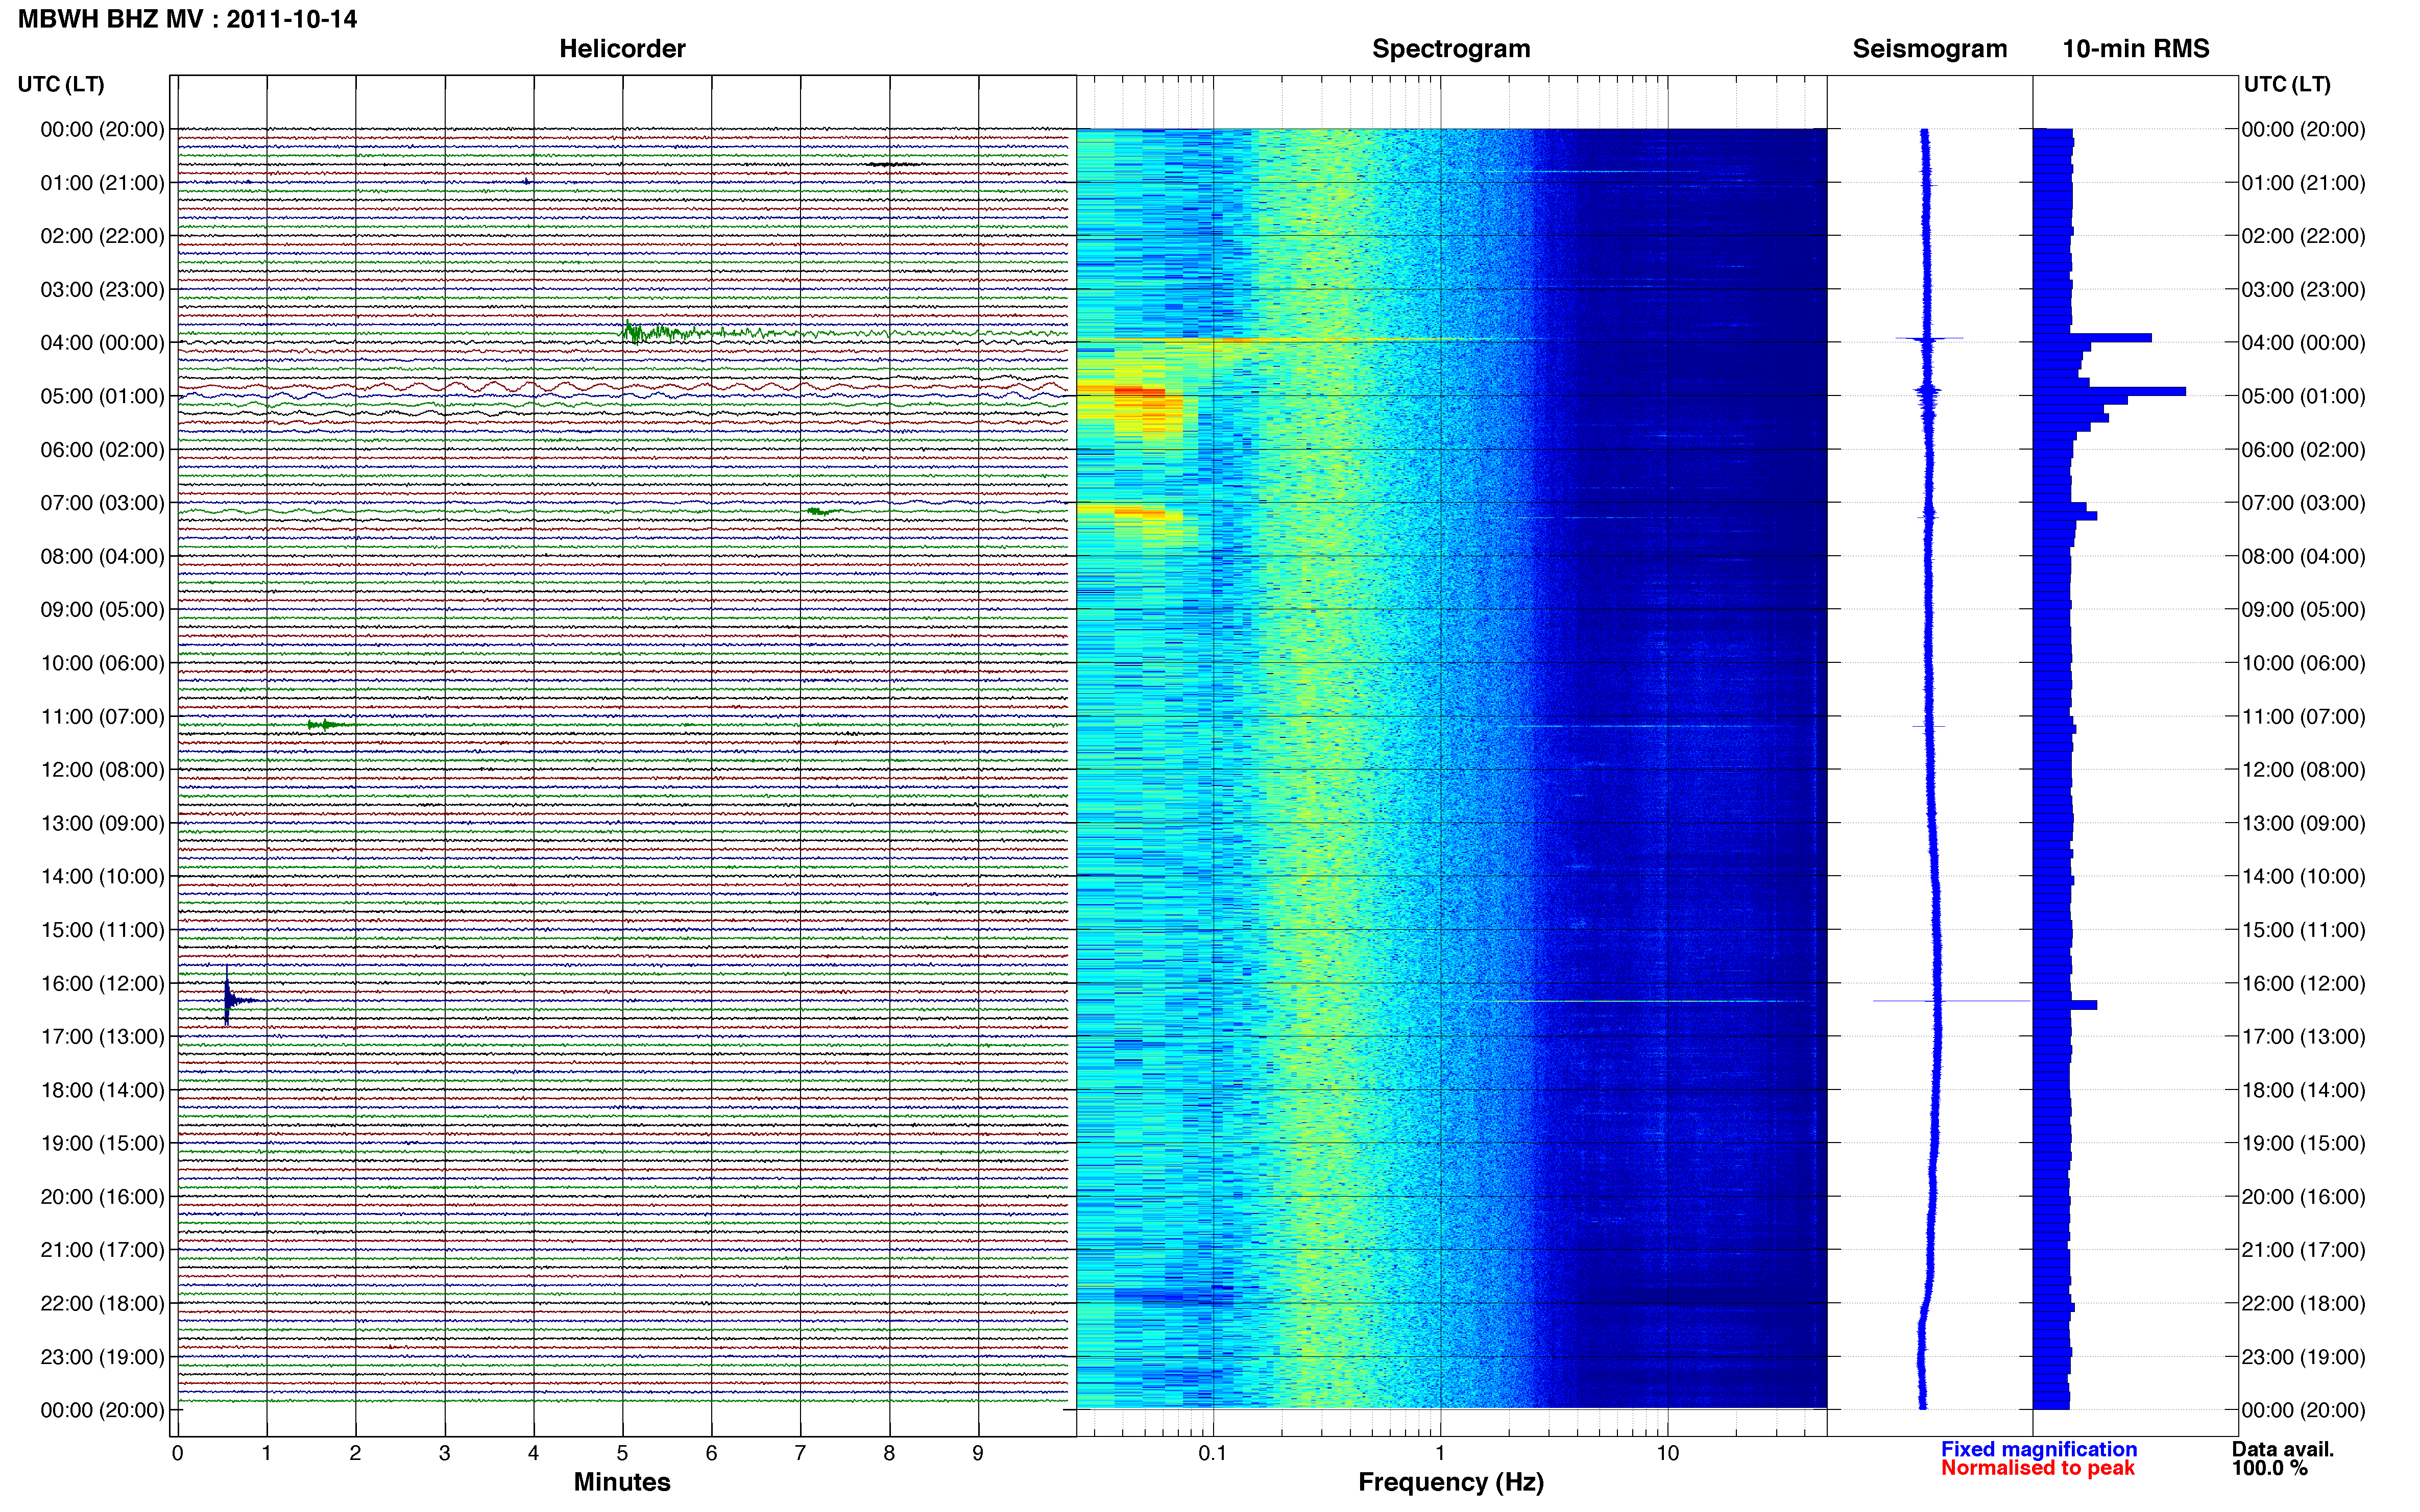Click left time label '05:00 (01:00)'
Screen dimensions: 2420x1512
(x=102, y=396)
